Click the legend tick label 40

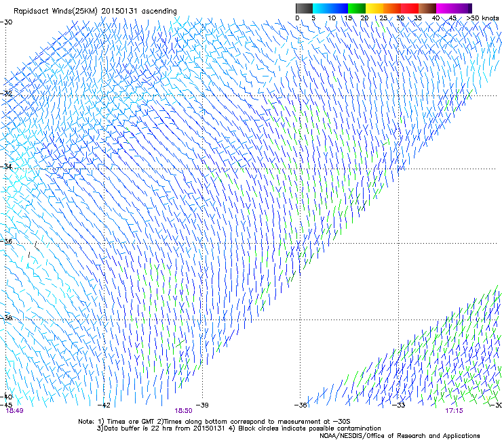[x=436, y=18]
